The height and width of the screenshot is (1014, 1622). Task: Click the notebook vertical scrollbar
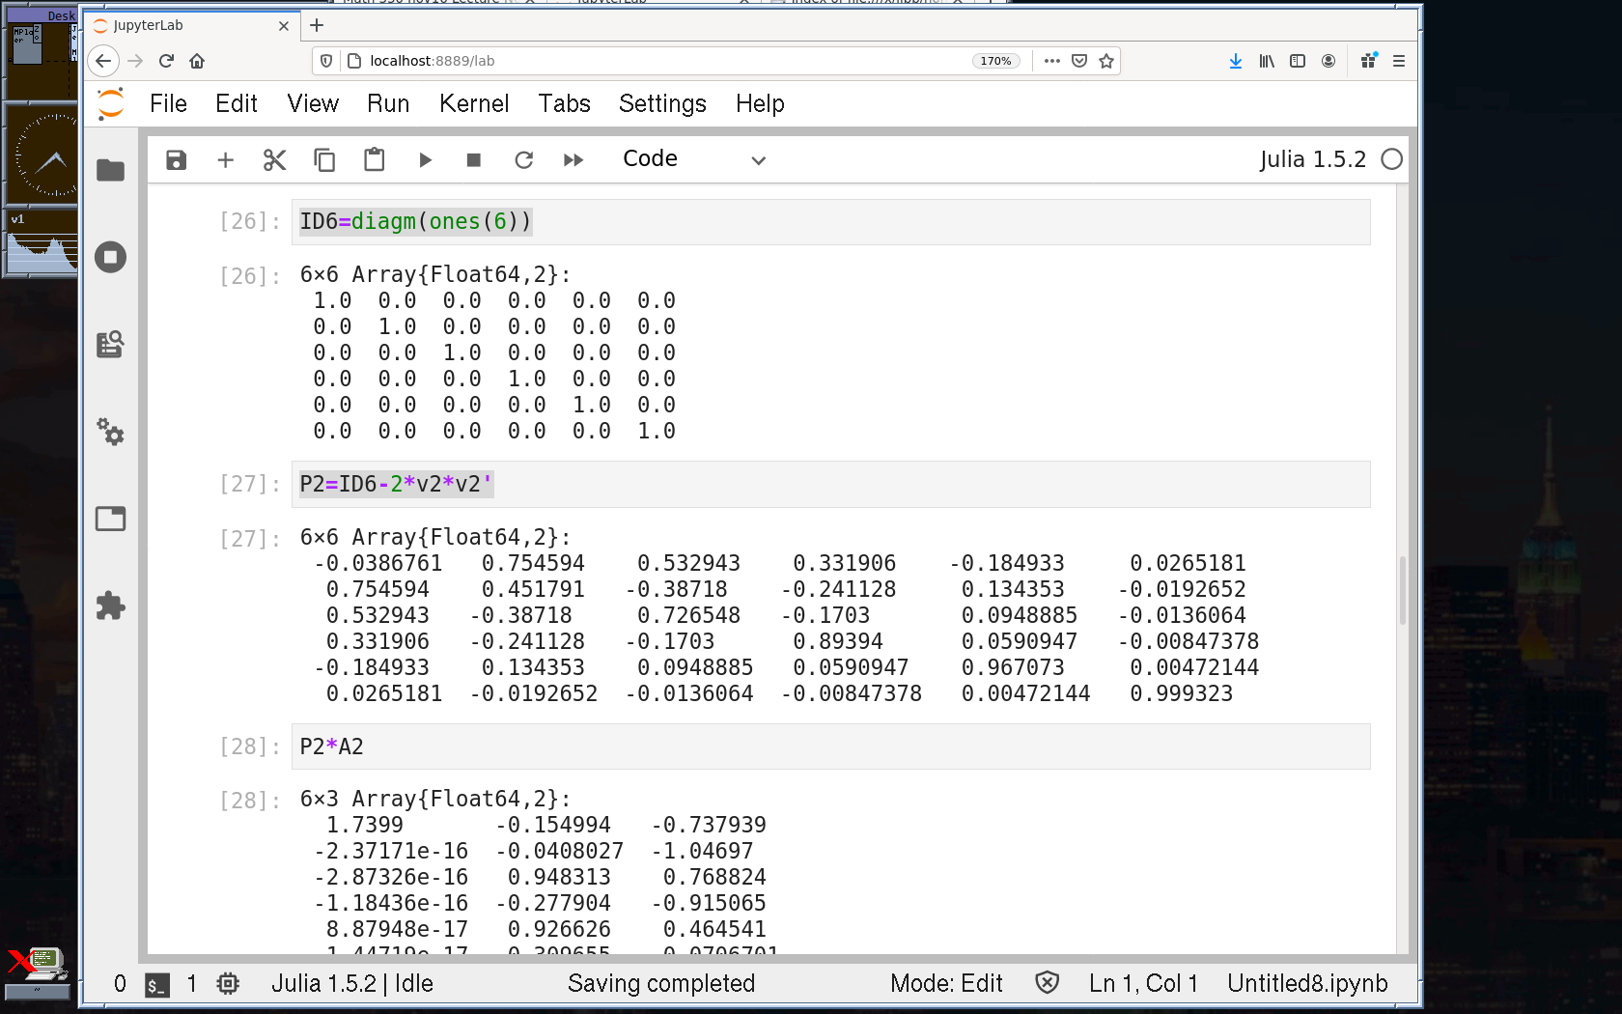coord(1402,589)
